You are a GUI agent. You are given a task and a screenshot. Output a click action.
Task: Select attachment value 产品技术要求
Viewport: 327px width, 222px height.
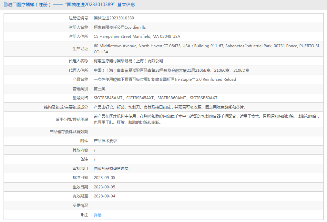(105, 141)
